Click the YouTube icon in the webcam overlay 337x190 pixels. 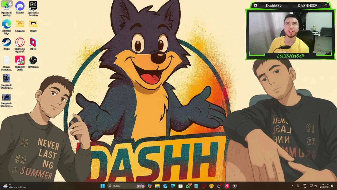point(255,6)
